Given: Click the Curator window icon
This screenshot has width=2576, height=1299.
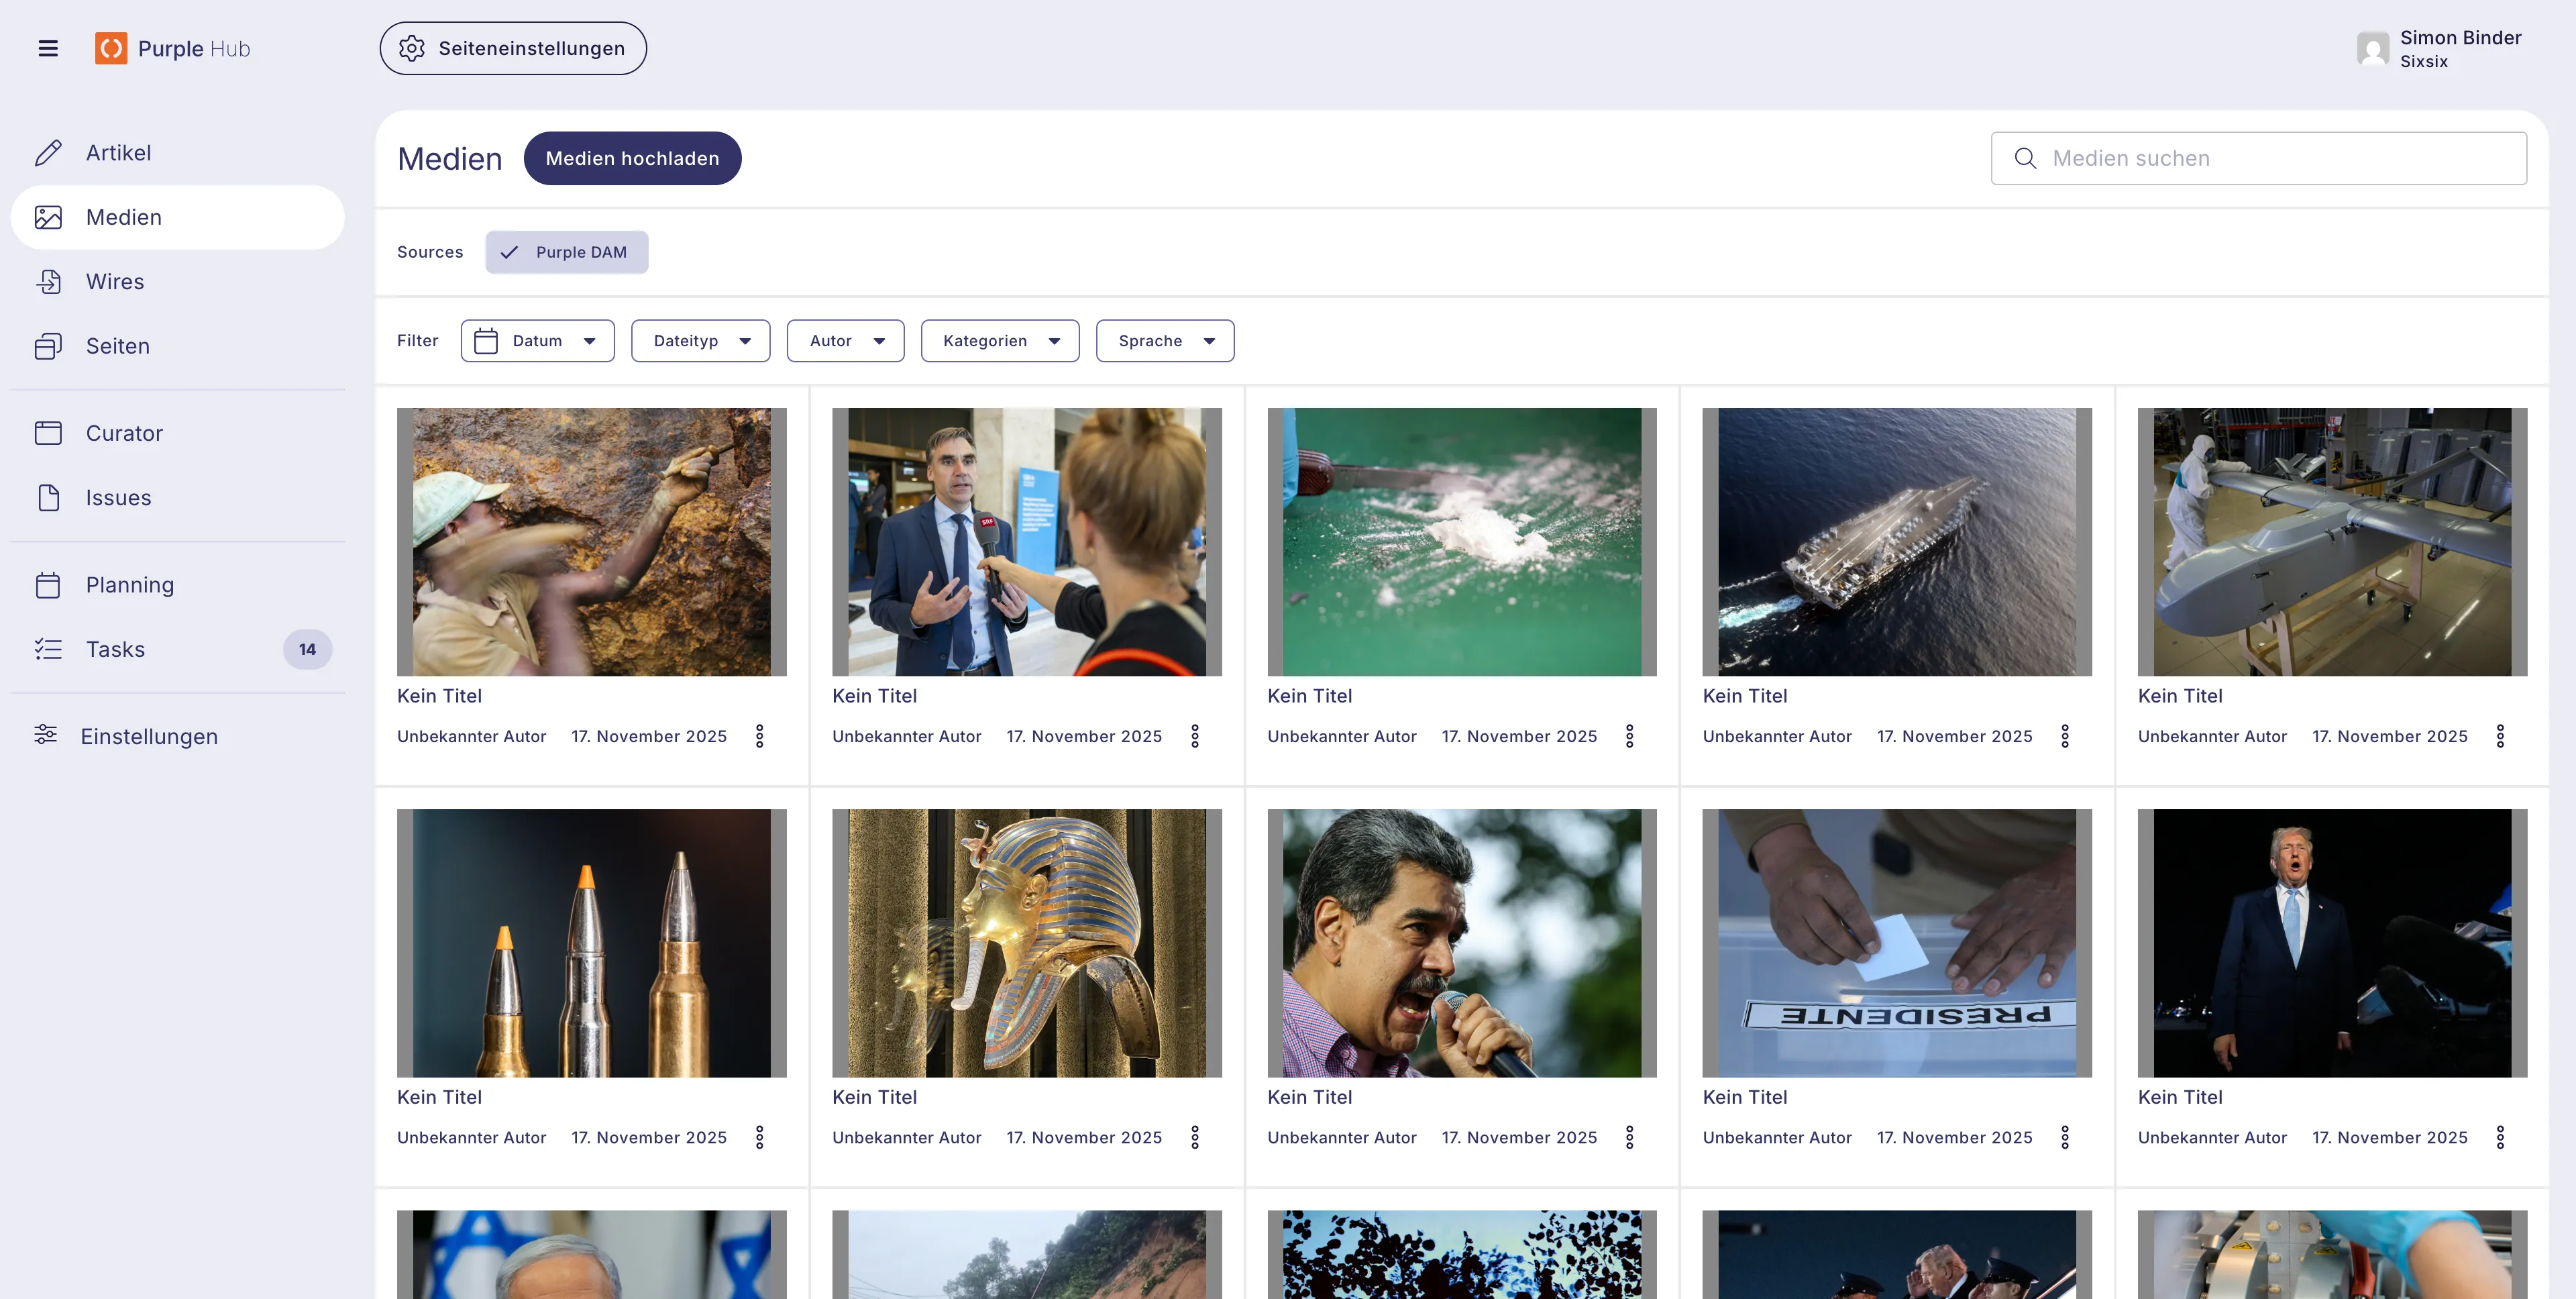Looking at the screenshot, I should [48, 433].
